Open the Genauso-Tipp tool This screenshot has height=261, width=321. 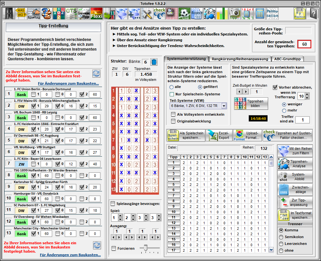(x=84, y=14)
